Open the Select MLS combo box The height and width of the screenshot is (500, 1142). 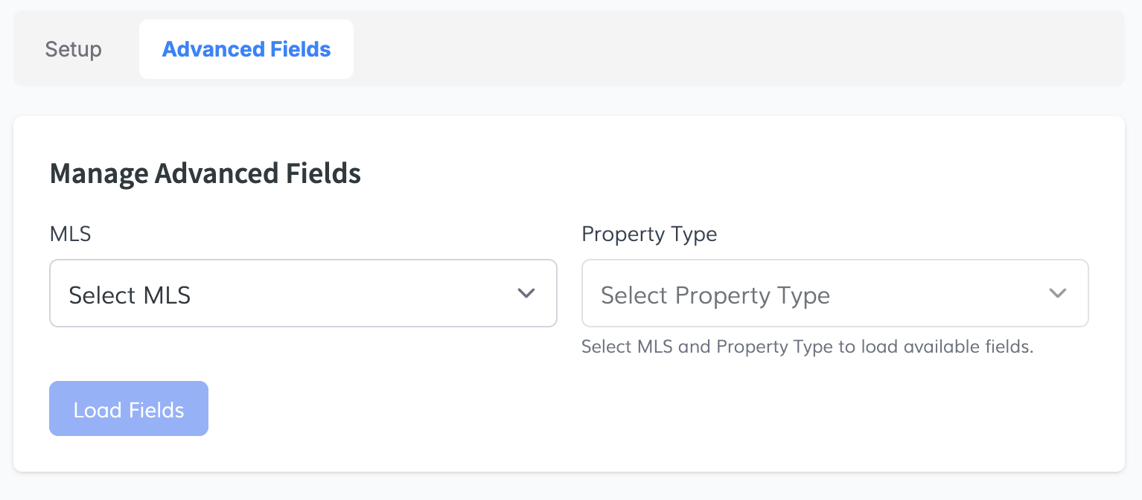(302, 293)
